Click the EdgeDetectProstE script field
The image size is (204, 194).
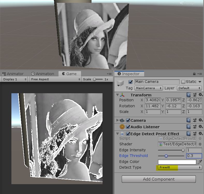177,138
